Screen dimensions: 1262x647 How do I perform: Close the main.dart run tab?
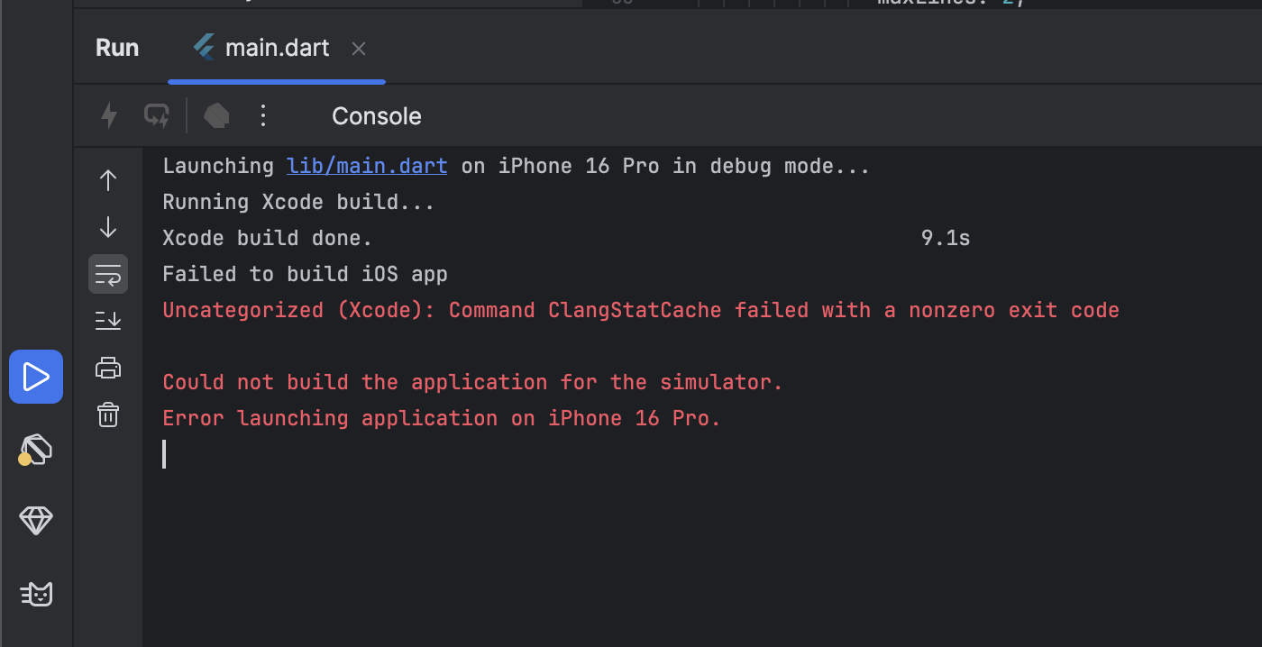coord(359,49)
